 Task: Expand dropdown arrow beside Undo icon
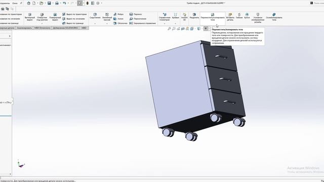point(68,3)
